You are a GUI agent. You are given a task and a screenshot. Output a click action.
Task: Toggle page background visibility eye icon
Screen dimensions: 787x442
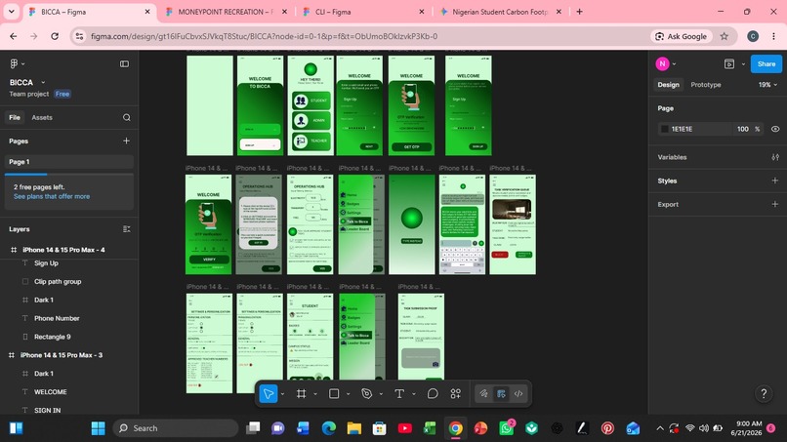[x=775, y=129]
